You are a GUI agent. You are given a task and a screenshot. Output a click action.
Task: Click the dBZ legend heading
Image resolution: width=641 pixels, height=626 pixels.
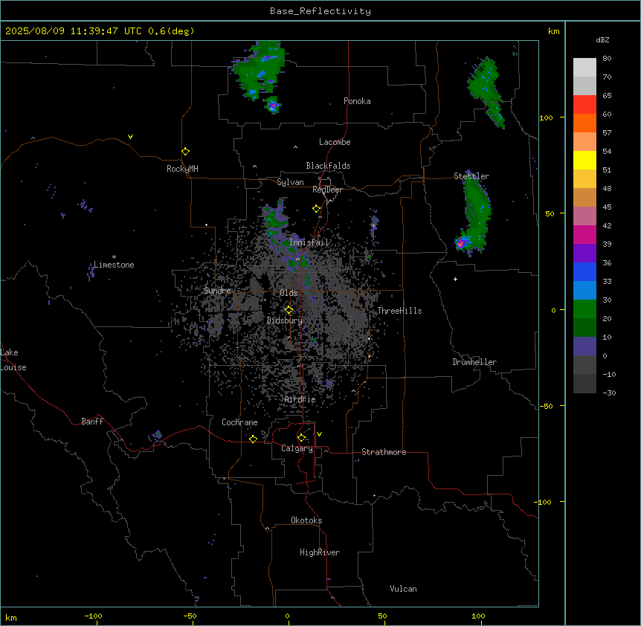[x=602, y=39]
